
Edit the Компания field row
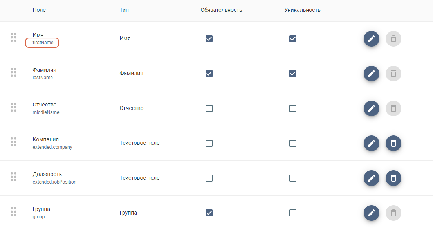(x=371, y=143)
